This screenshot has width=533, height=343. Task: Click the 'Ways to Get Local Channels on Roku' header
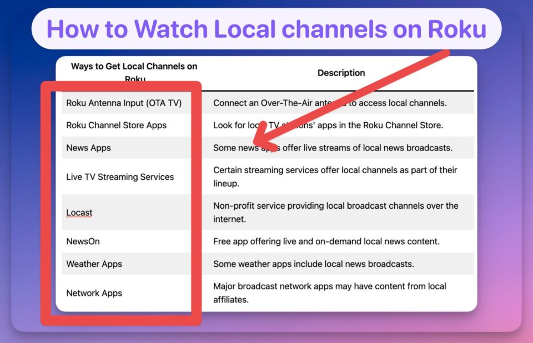(134, 72)
